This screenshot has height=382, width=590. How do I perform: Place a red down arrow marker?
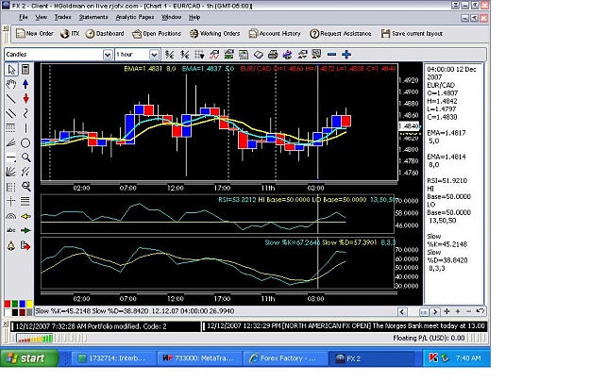[x=25, y=98]
